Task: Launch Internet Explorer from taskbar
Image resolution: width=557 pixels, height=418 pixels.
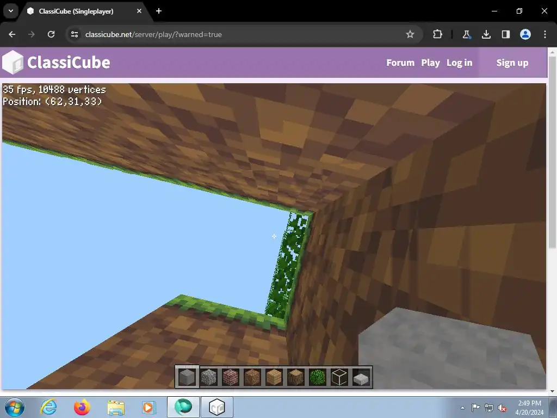Action: [48, 407]
